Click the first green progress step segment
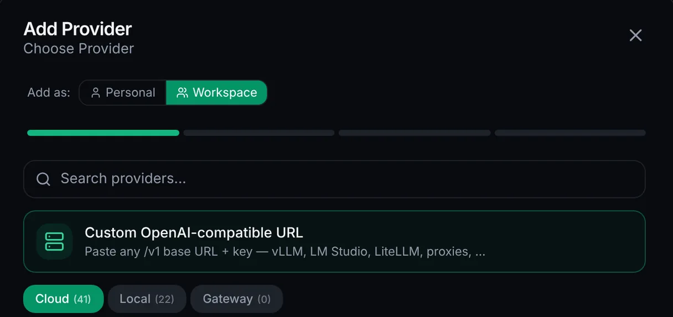The image size is (673, 317). (x=103, y=133)
